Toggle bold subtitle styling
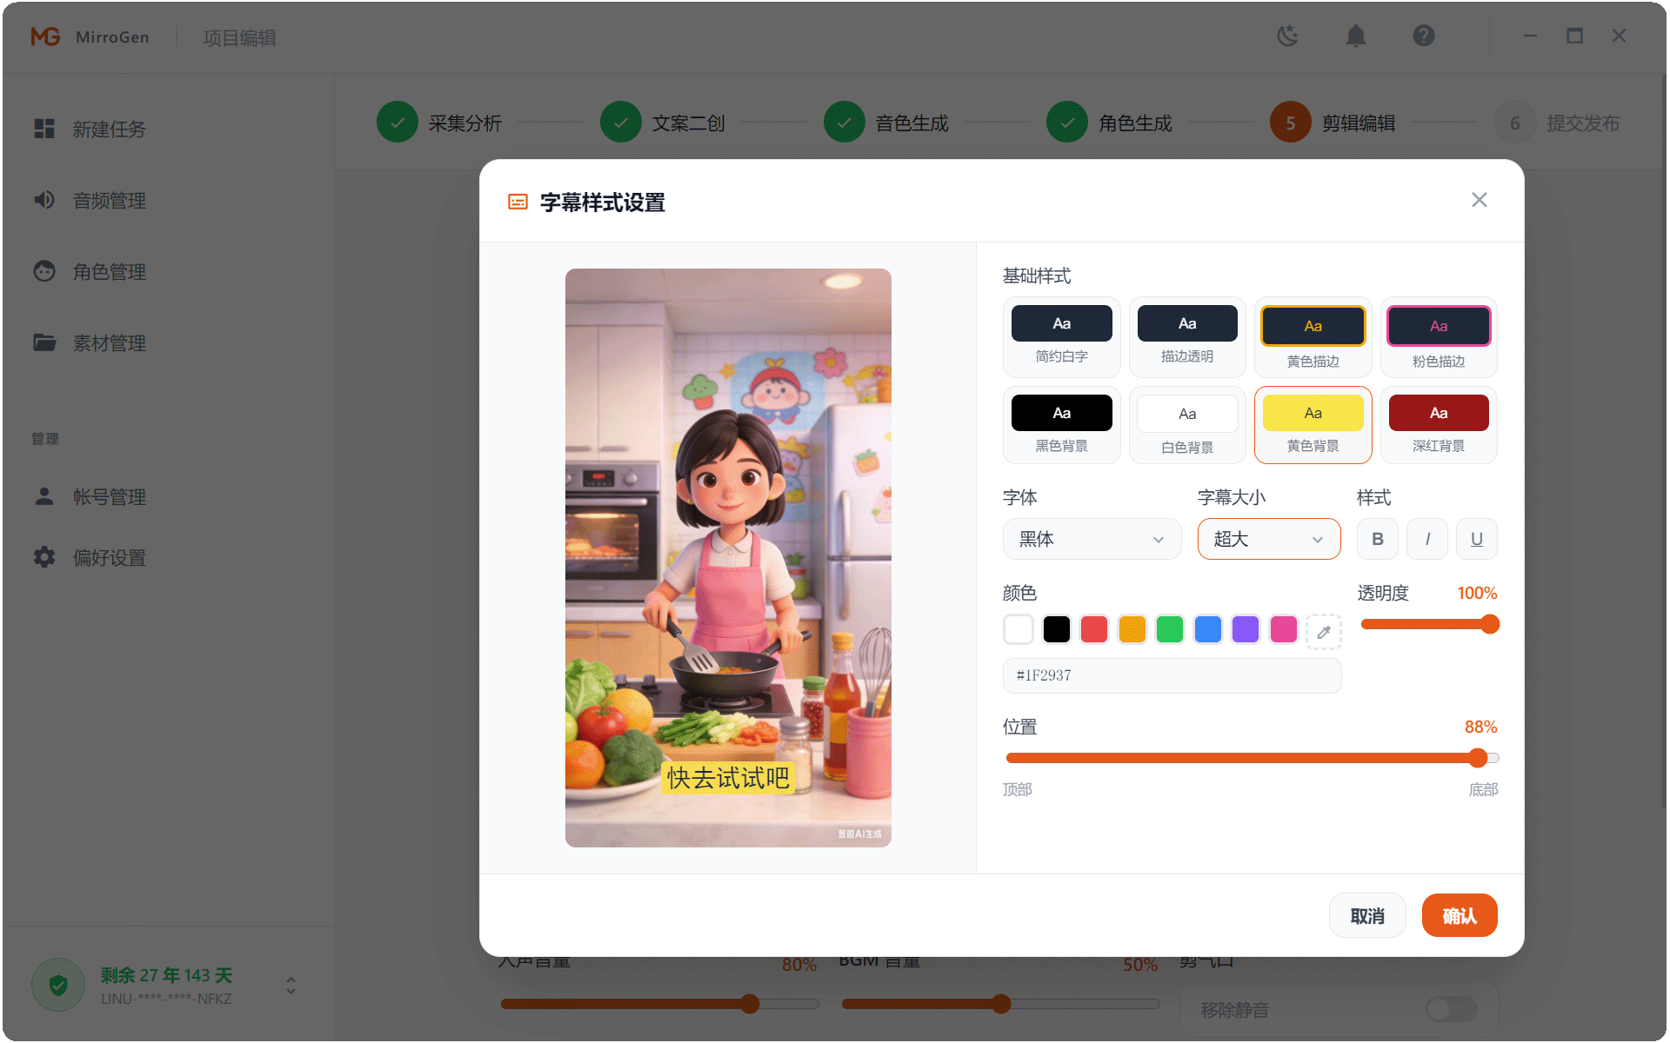 [1377, 539]
